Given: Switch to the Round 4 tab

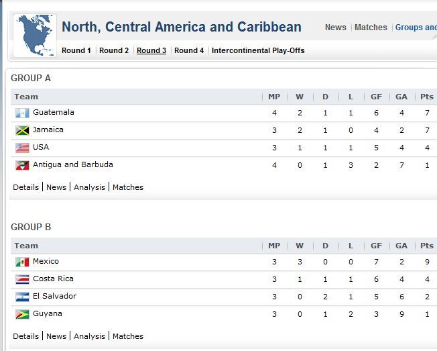Looking at the screenshot, I should click(x=189, y=50).
